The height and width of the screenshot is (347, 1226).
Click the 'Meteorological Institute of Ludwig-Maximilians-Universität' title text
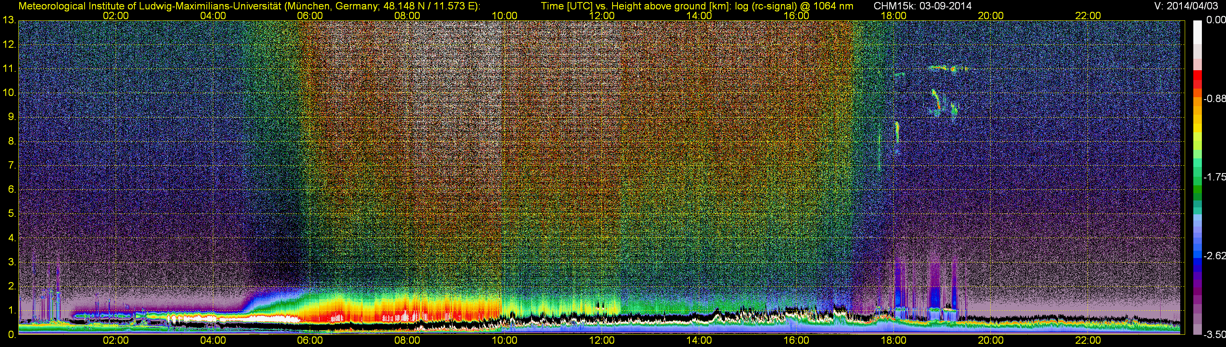pyautogui.click(x=151, y=6)
